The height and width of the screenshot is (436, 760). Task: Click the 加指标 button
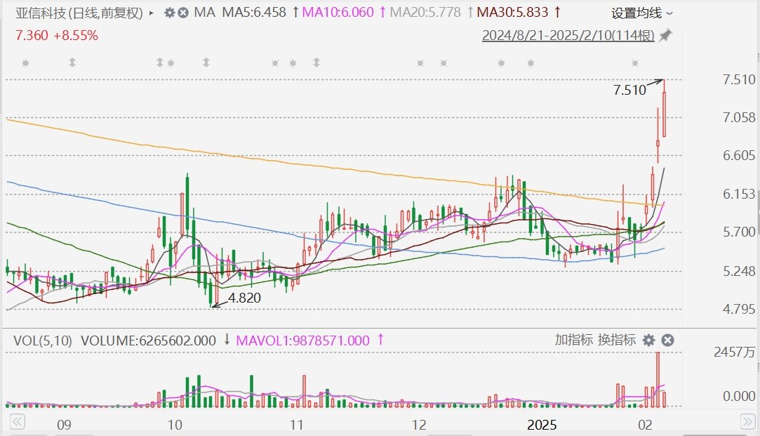click(574, 340)
